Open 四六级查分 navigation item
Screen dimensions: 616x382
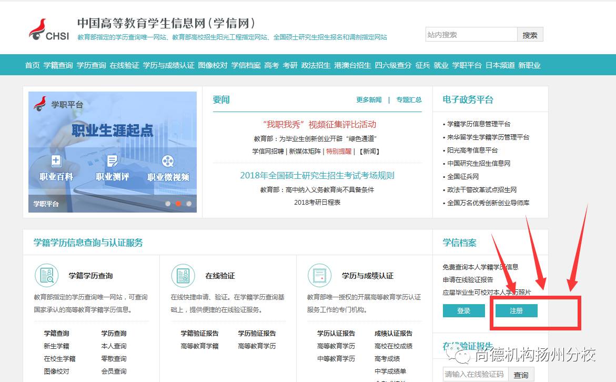point(393,65)
